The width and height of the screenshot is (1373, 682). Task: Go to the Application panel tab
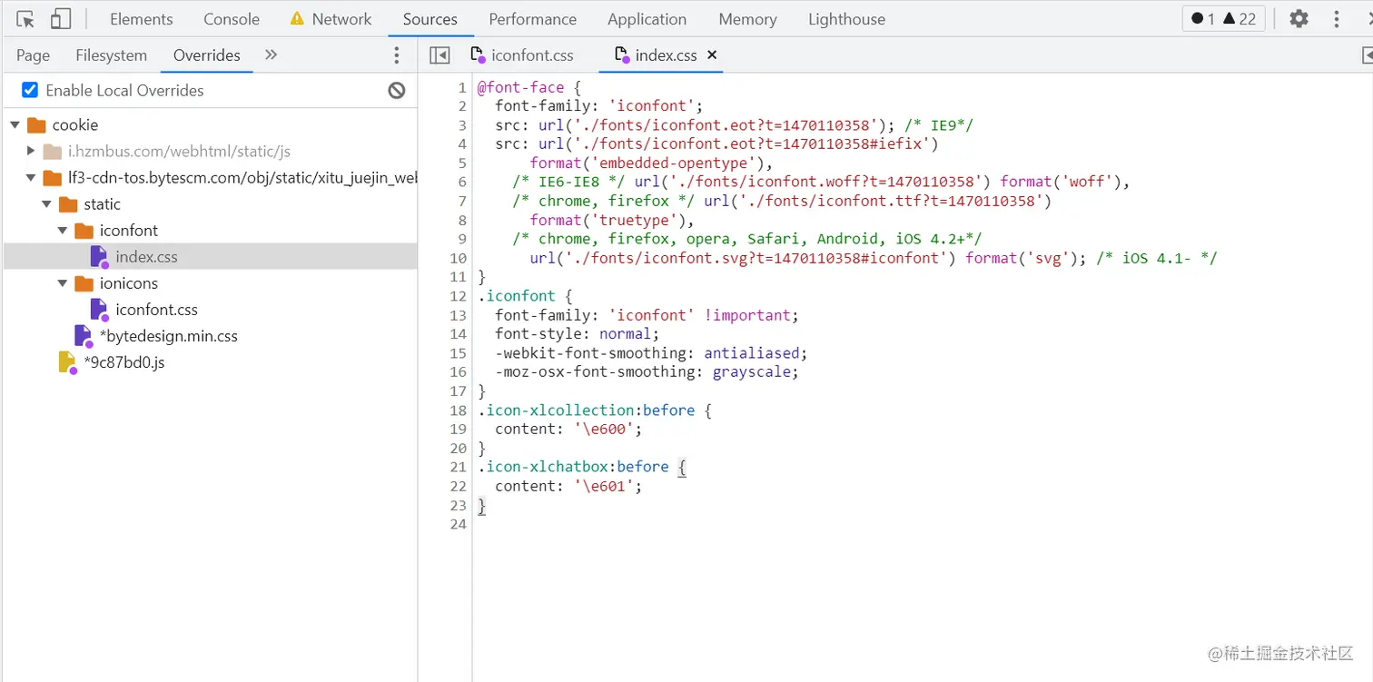[x=647, y=19]
